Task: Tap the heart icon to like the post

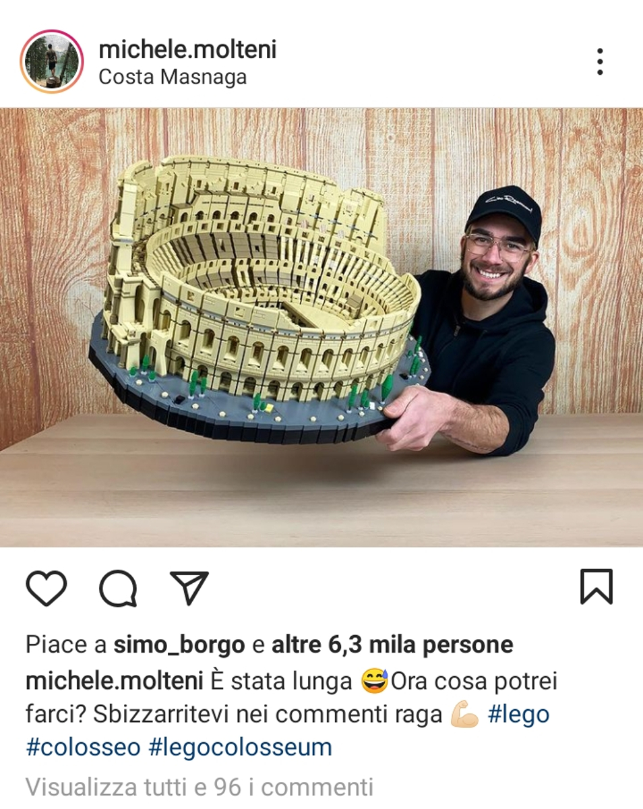Action: (x=47, y=588)
